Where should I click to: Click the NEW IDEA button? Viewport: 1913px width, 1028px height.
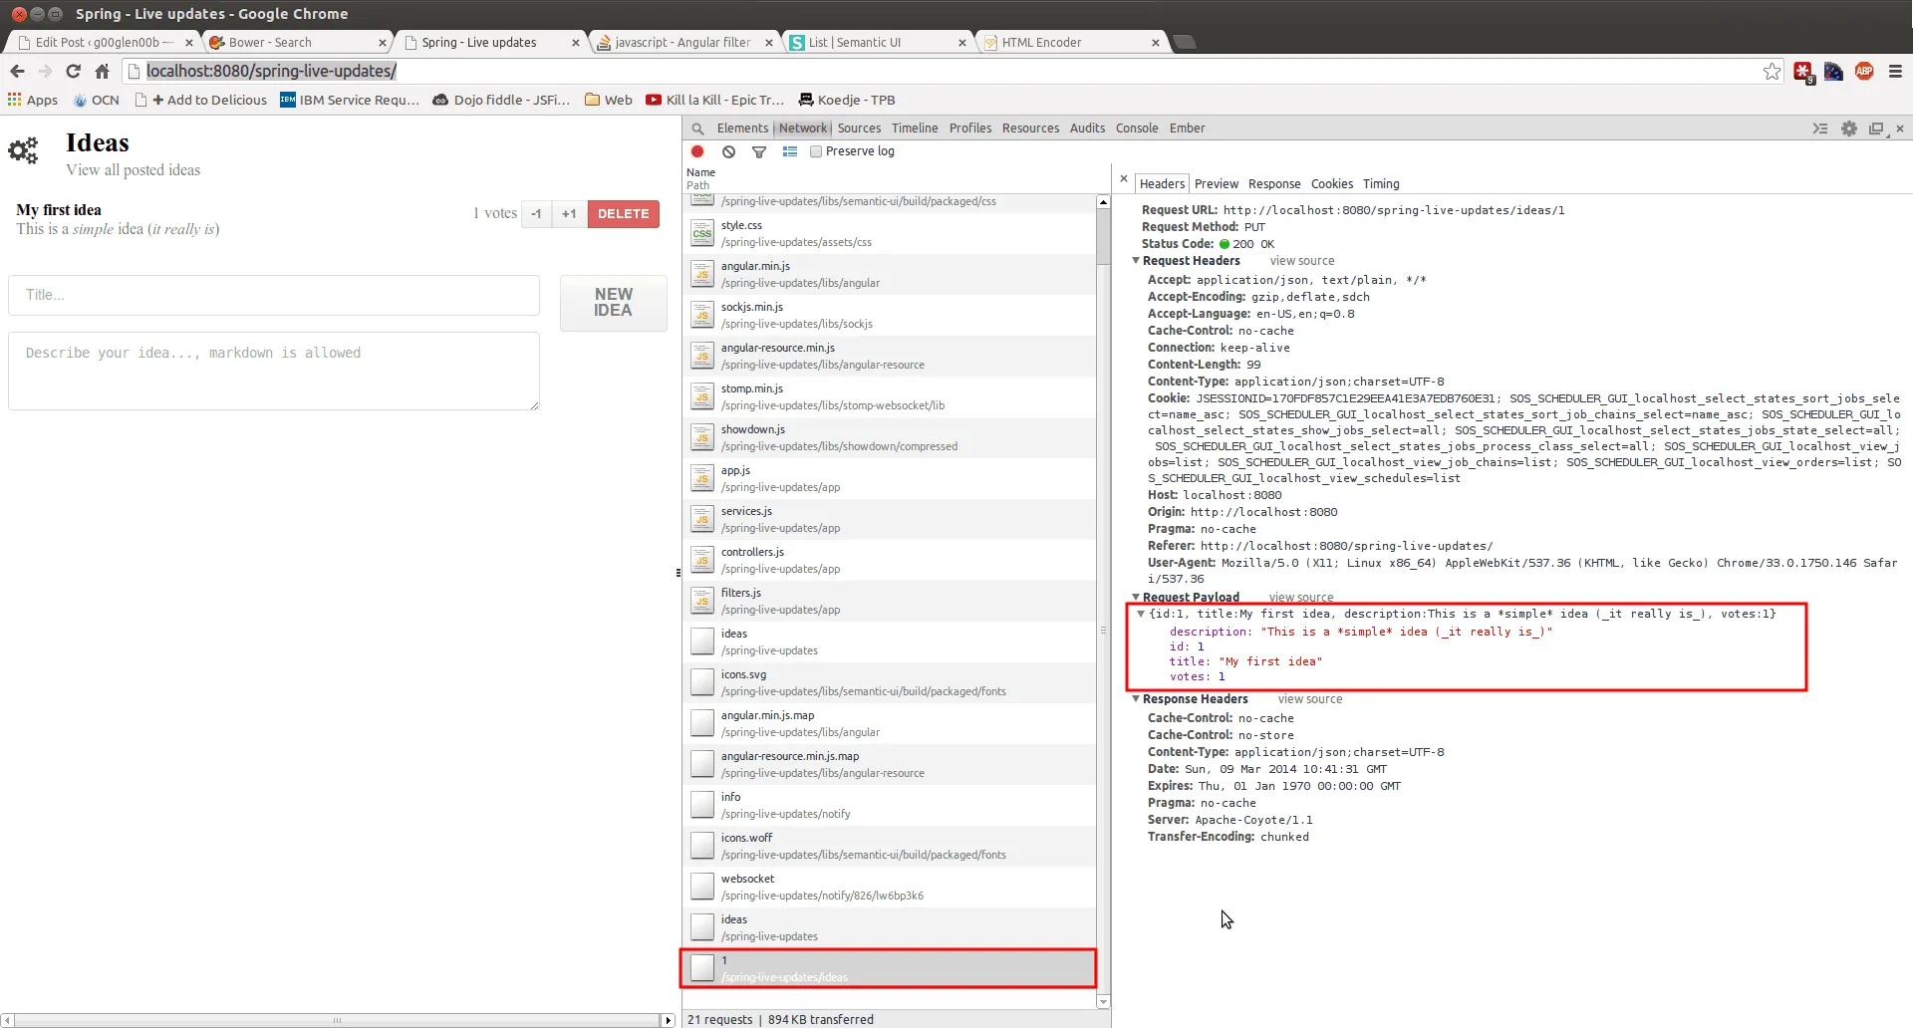click(613, 303)
